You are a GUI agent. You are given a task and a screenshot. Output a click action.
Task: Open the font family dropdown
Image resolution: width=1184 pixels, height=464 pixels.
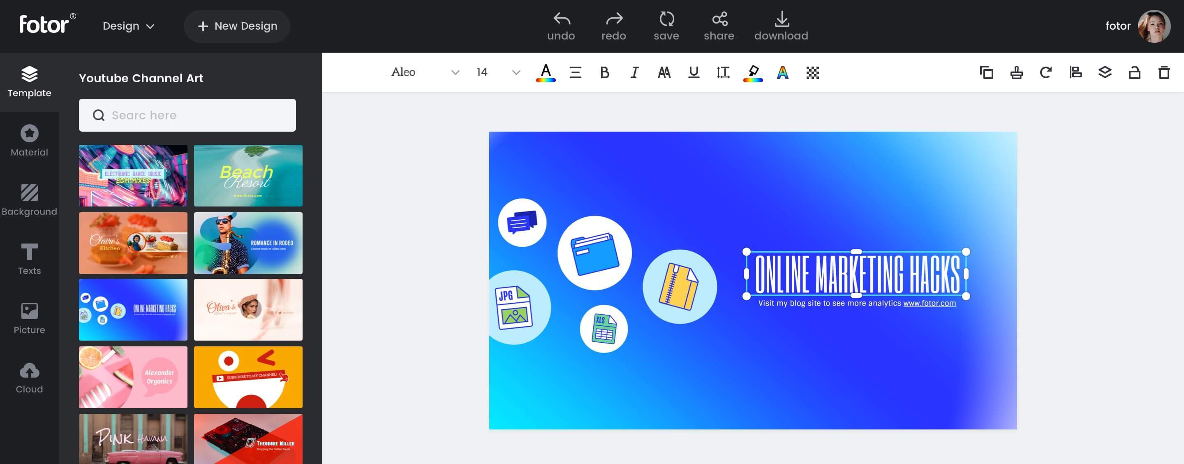point(453,72)
